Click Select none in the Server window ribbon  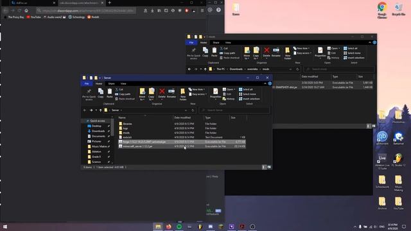coord(247,94)
